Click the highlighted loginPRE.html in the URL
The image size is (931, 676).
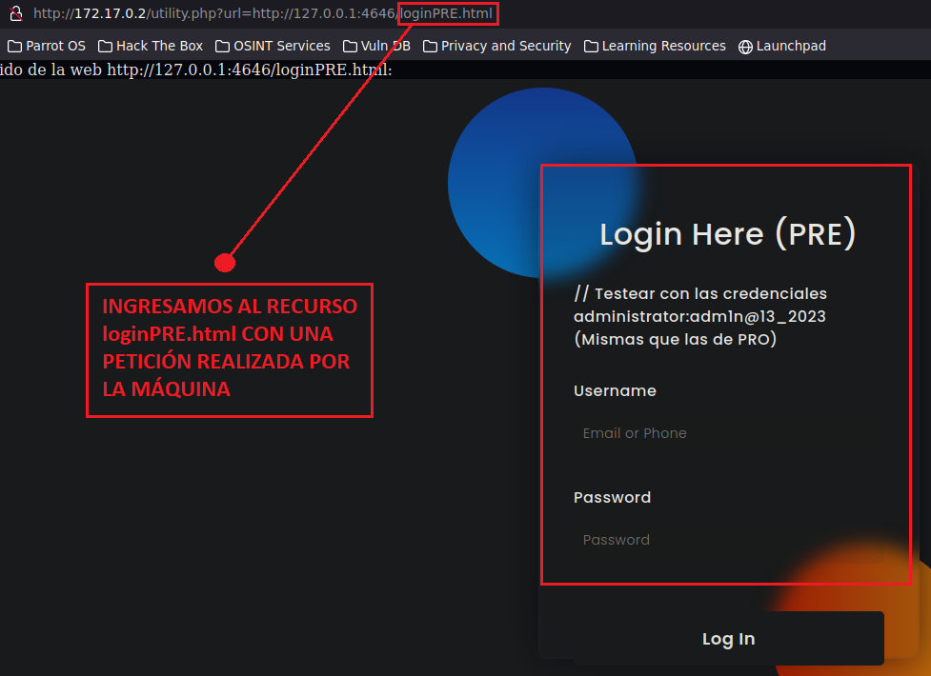[x=447, y=13]
